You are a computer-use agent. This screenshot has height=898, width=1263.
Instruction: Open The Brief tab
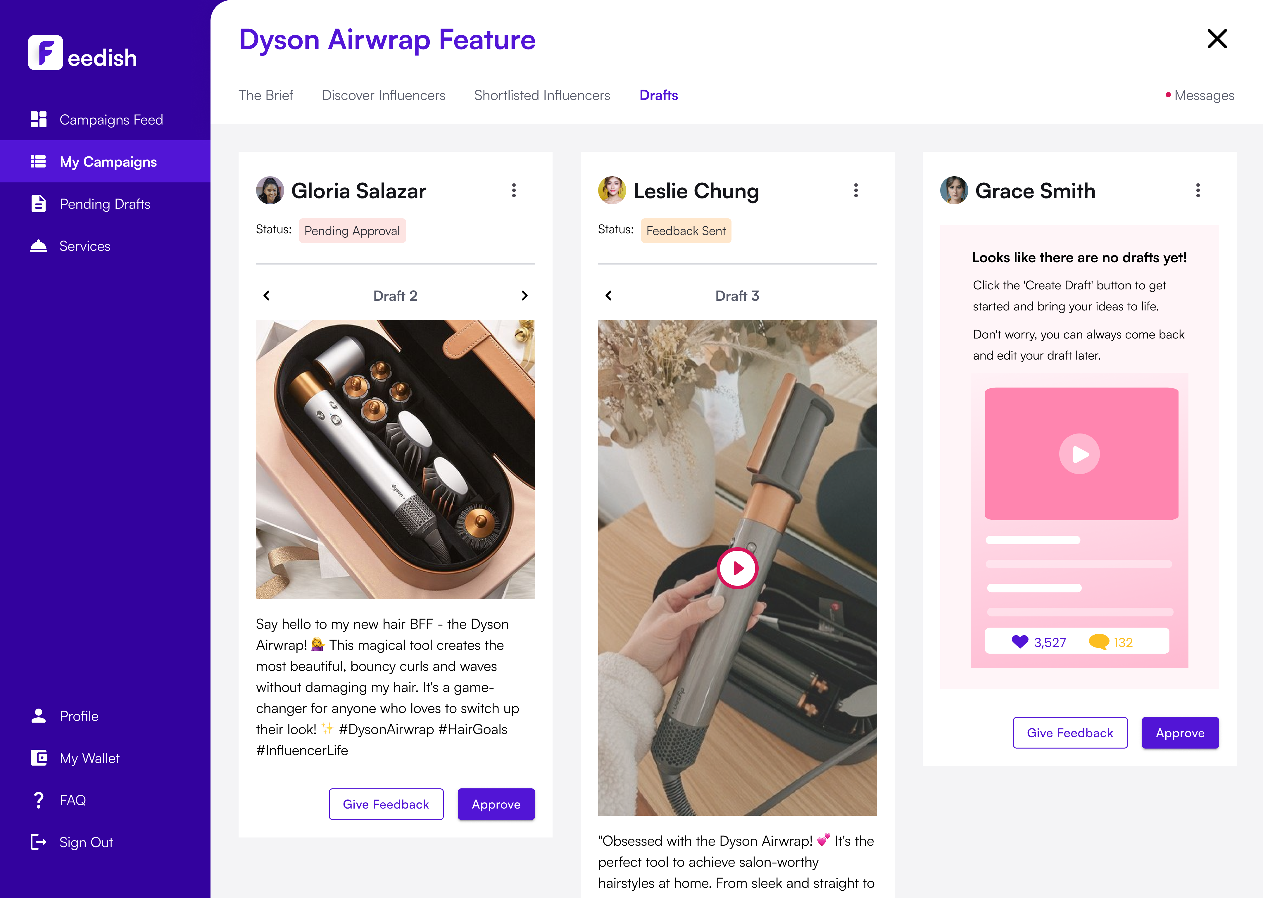265,95
